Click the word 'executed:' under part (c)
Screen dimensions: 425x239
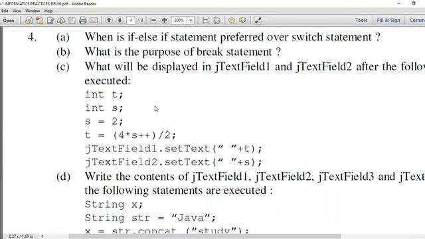(x=108, y=80)
